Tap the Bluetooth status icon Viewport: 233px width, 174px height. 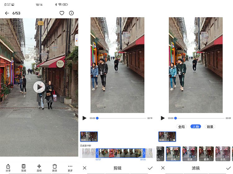[56, 5]
